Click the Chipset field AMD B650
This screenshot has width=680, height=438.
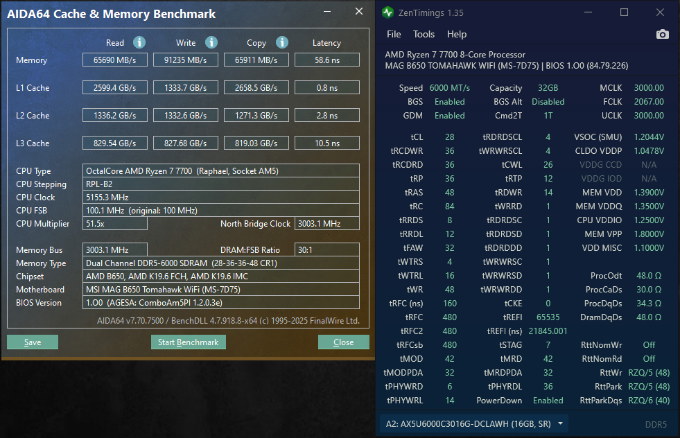(220, 277)
